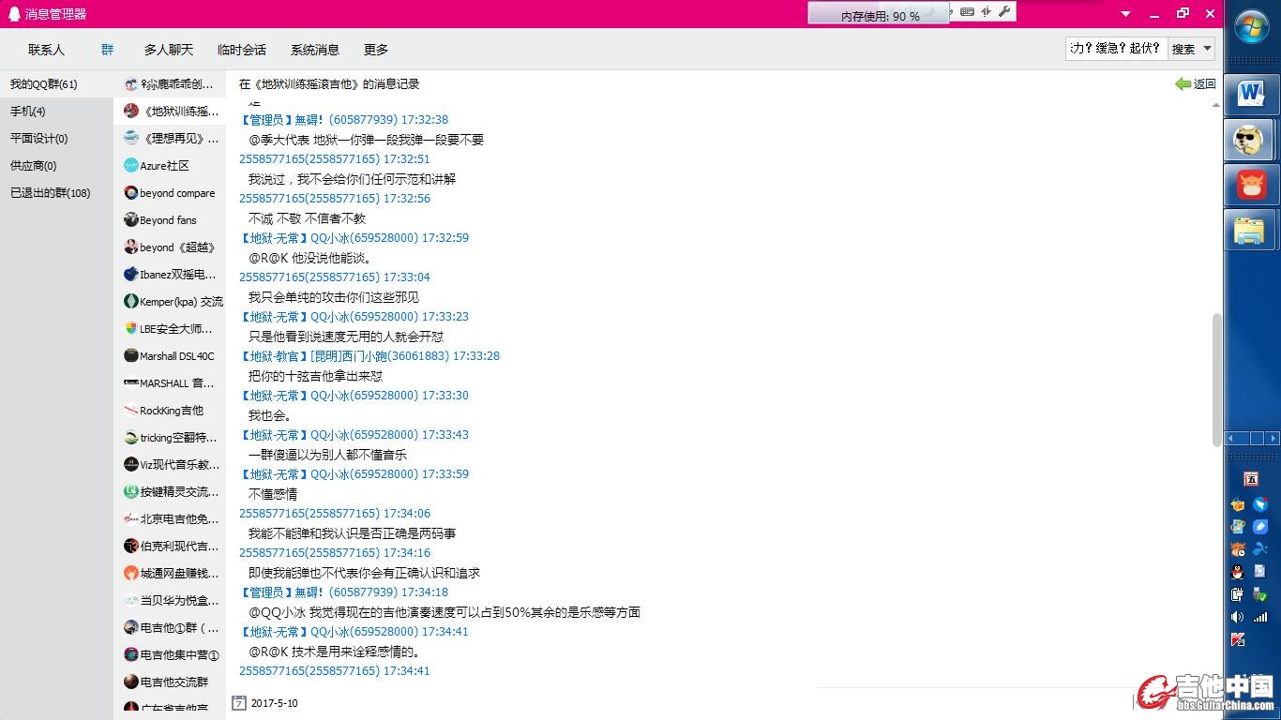
Task: Open the Windows Start orb
Action: [1252, 27]
